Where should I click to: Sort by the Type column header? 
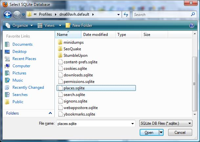[128, 35]
